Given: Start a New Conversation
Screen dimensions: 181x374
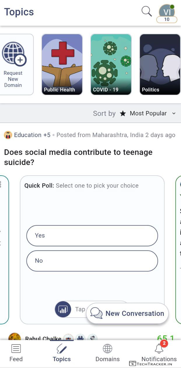Looking at the screenshot, I should coord(127,313).
